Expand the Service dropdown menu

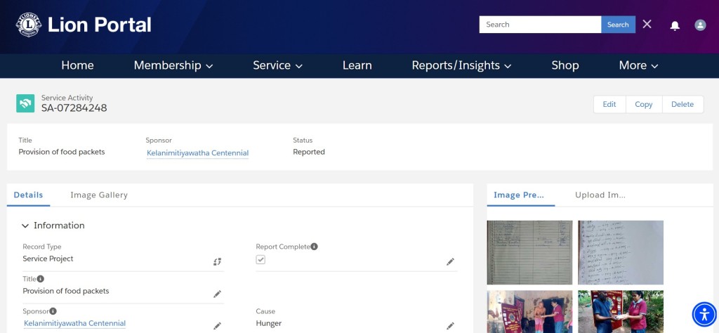pyautogui.click(x=277, y=65)
